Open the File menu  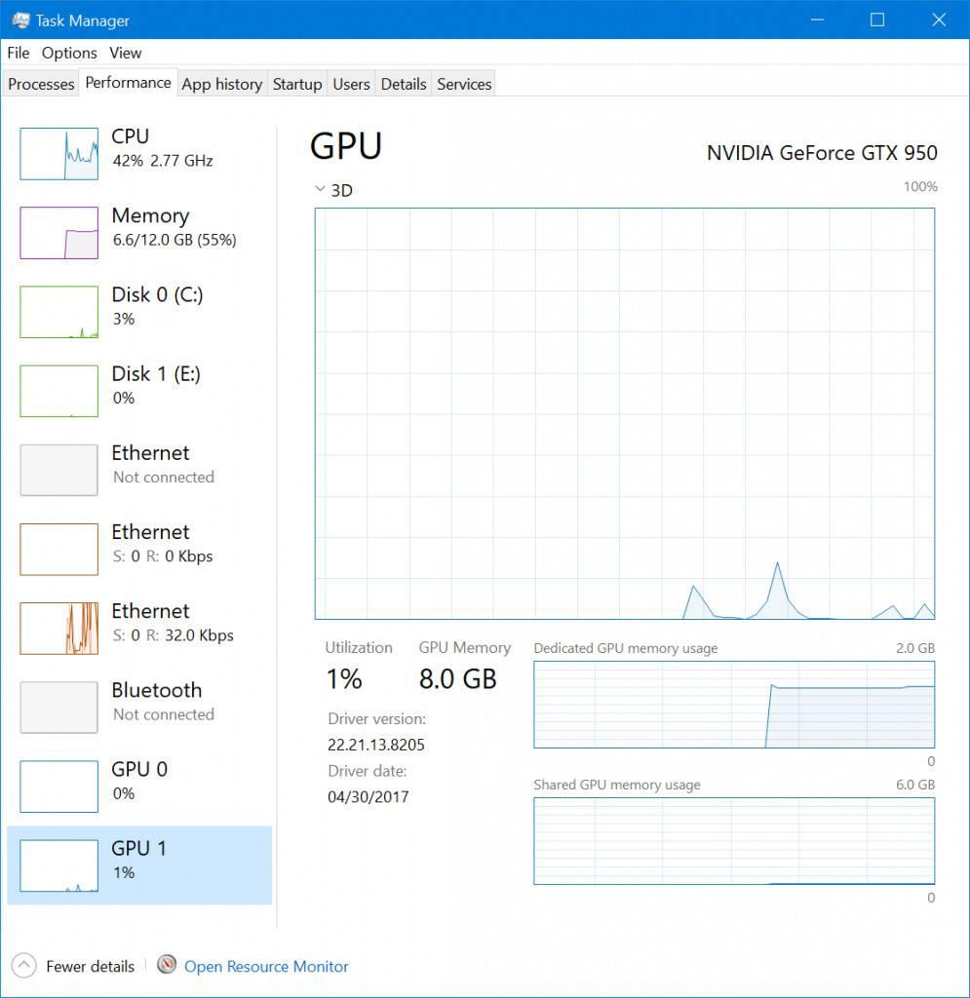(17, 53)
